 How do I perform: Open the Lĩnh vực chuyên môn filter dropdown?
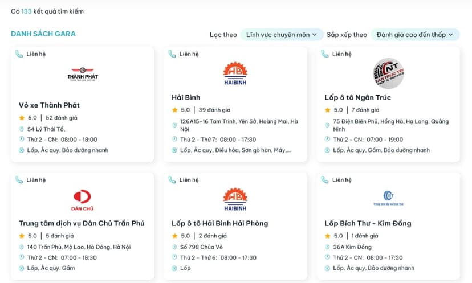(x=282, y=35)
